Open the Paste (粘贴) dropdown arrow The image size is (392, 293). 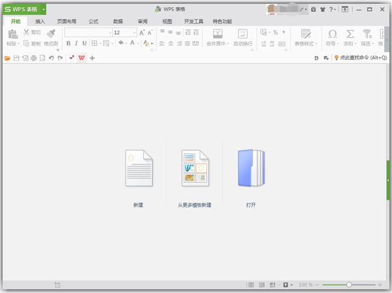(x=18, y=44)
